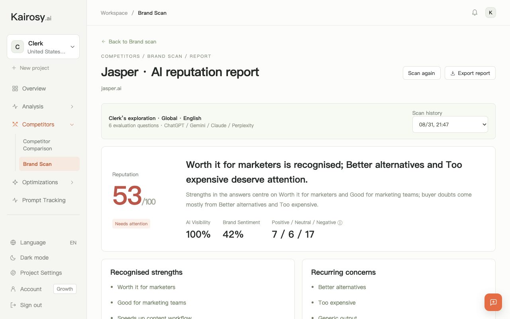Click the AI Visibility 100% value
Image resolution: width=510 pixels, height=319 pixels.
(x=198, y=234)
